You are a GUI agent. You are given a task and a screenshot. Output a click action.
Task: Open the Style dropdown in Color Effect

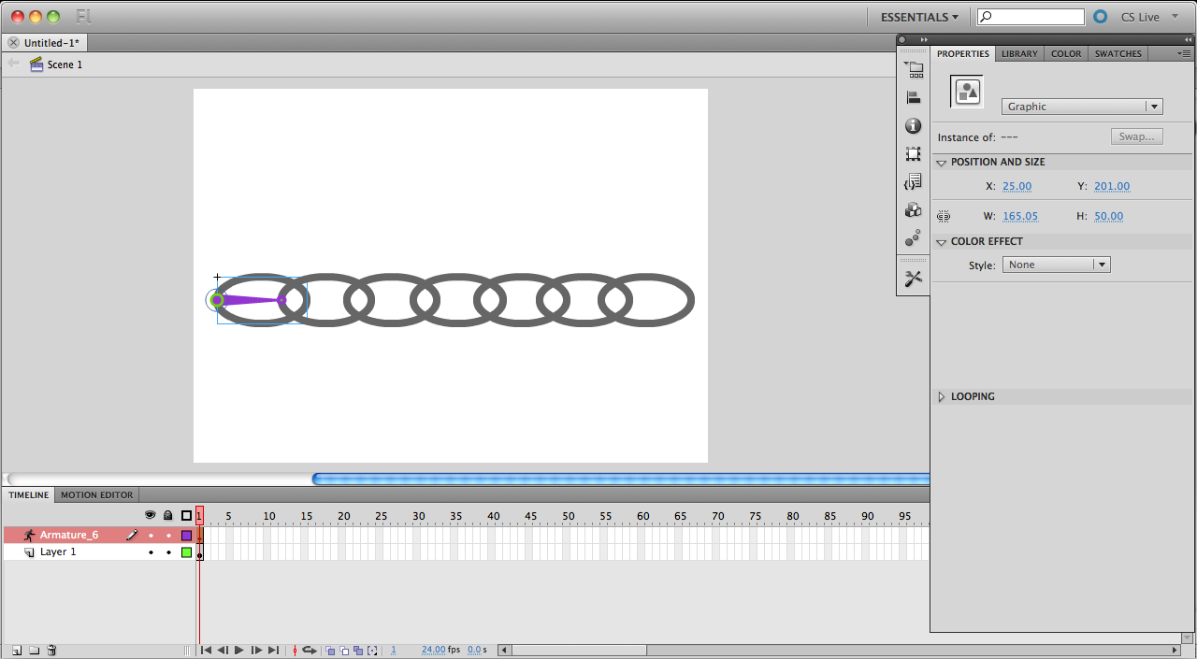click(1101, 264)
